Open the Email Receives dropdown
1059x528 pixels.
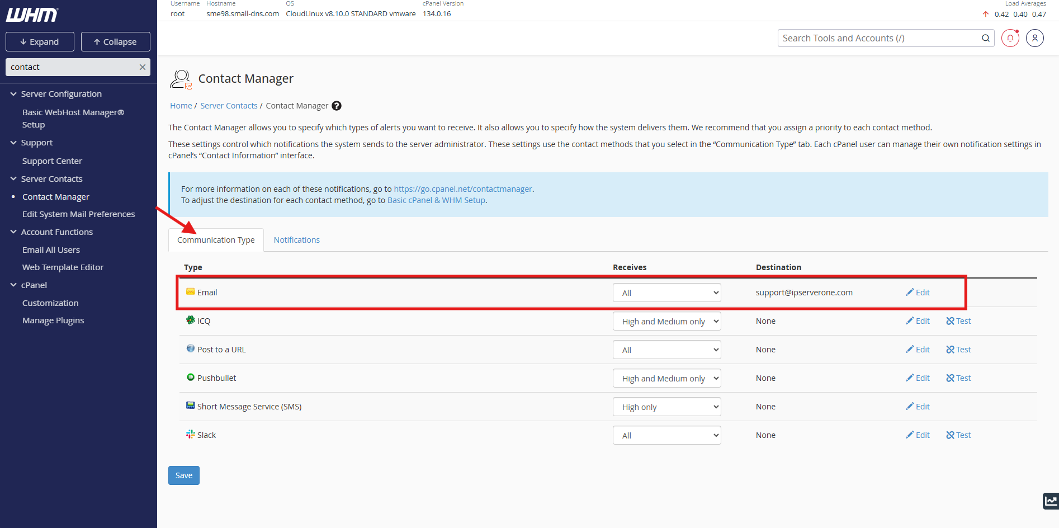point(666,293)
